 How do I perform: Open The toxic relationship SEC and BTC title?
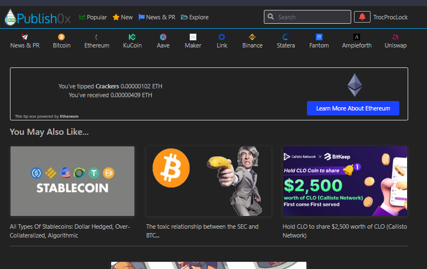(202, 231)
